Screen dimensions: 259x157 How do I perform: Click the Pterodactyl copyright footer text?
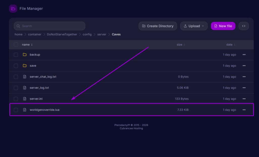pyautogui.click(x=131, y=125)
